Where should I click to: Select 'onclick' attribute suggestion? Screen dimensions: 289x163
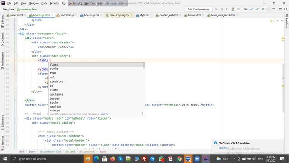point(96,107)
